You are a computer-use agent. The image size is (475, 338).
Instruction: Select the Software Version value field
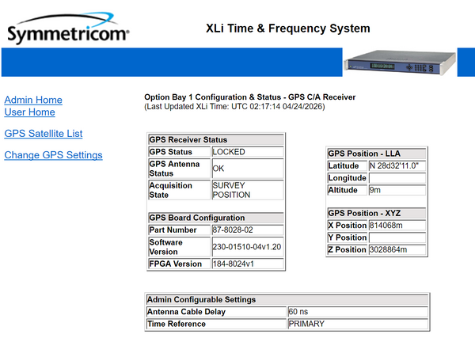246,247
